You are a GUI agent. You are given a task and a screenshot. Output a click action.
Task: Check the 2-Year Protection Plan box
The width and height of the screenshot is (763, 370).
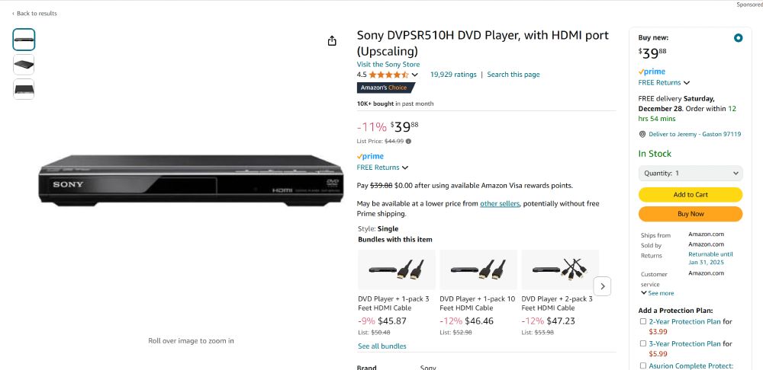tap(642, 321)
